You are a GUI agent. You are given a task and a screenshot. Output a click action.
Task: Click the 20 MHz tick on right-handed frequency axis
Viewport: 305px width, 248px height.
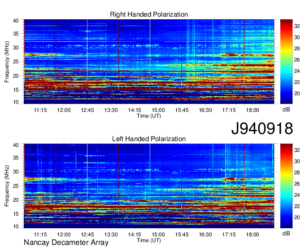click(16, 76)
